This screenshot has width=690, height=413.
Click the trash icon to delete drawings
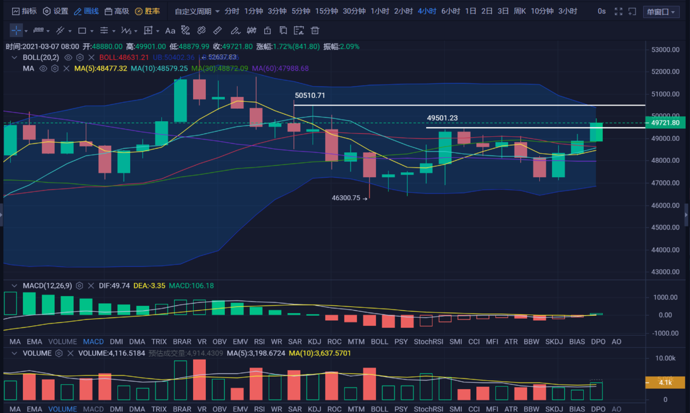[x=316, y=31]
